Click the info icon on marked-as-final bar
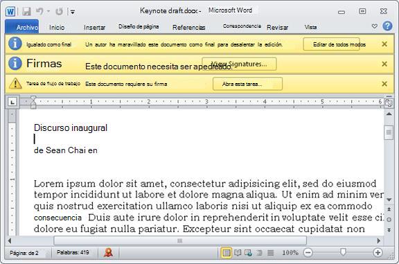399x264 pixels. tap(15, 44)
